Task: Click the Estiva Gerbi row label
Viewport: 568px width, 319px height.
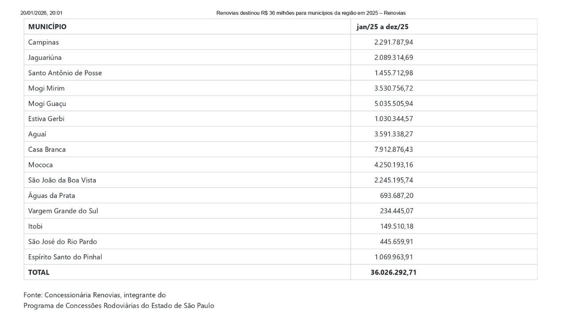Action: (47, 119)
